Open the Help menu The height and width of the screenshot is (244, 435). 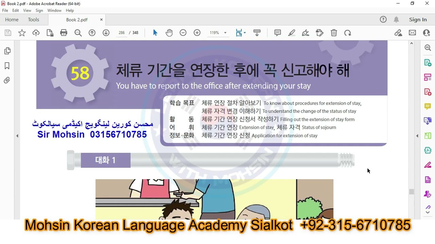tap(70, 11)
